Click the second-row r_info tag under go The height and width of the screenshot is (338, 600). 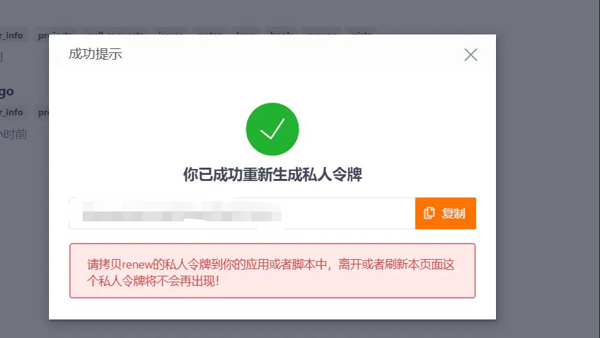pyautogui.click(x=12, y=113)
